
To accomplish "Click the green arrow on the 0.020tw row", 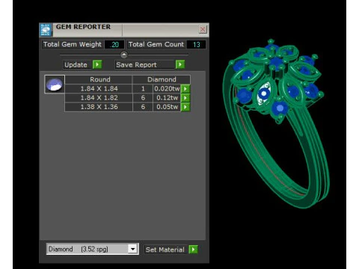I will pyautogui.click(x=185, y=89).
